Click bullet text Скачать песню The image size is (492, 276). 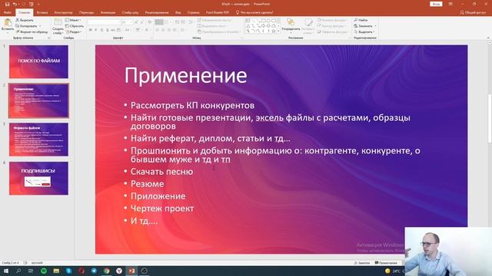(x=161, y=172)
